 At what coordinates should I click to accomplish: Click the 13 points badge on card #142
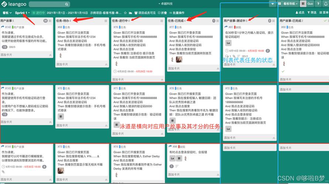5,47
